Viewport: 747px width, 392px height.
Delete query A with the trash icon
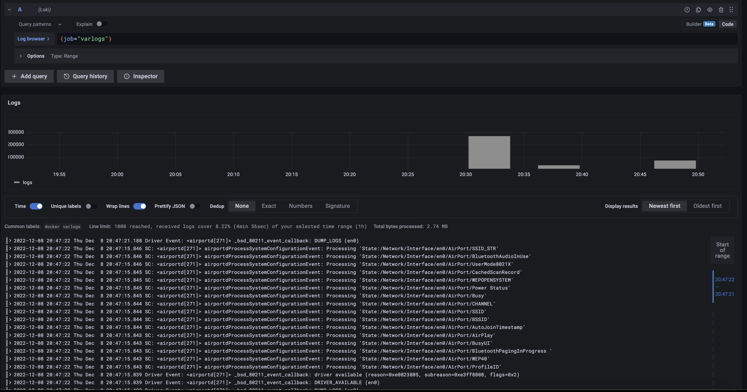click(x=721, y=9)
